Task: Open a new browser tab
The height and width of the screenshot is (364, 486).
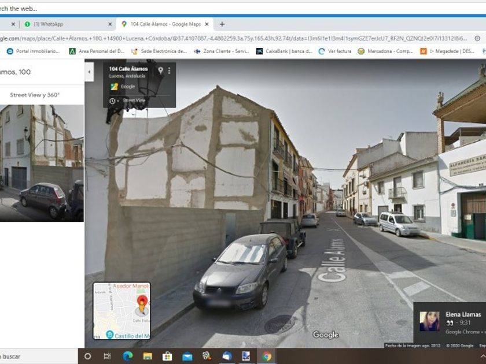Action: coord(222,24)
